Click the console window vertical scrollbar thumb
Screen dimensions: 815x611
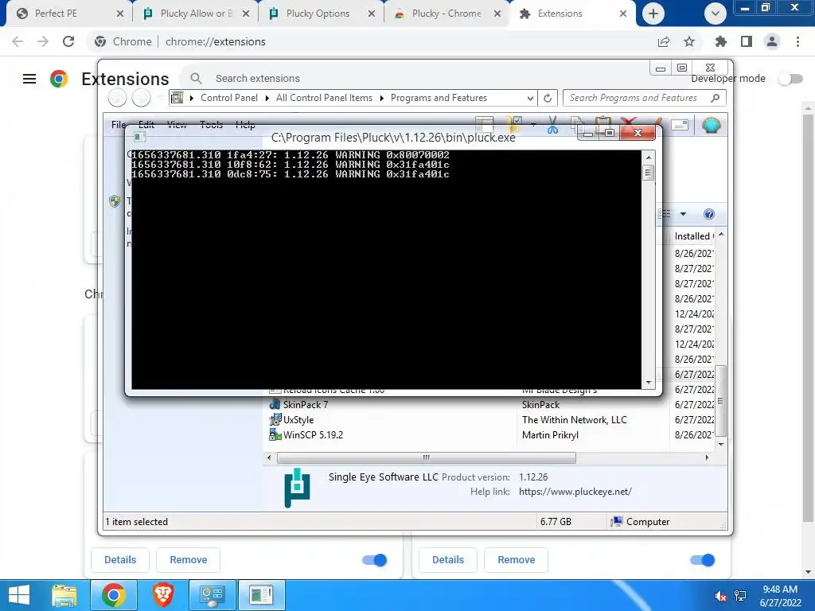(x=648, y=172)
